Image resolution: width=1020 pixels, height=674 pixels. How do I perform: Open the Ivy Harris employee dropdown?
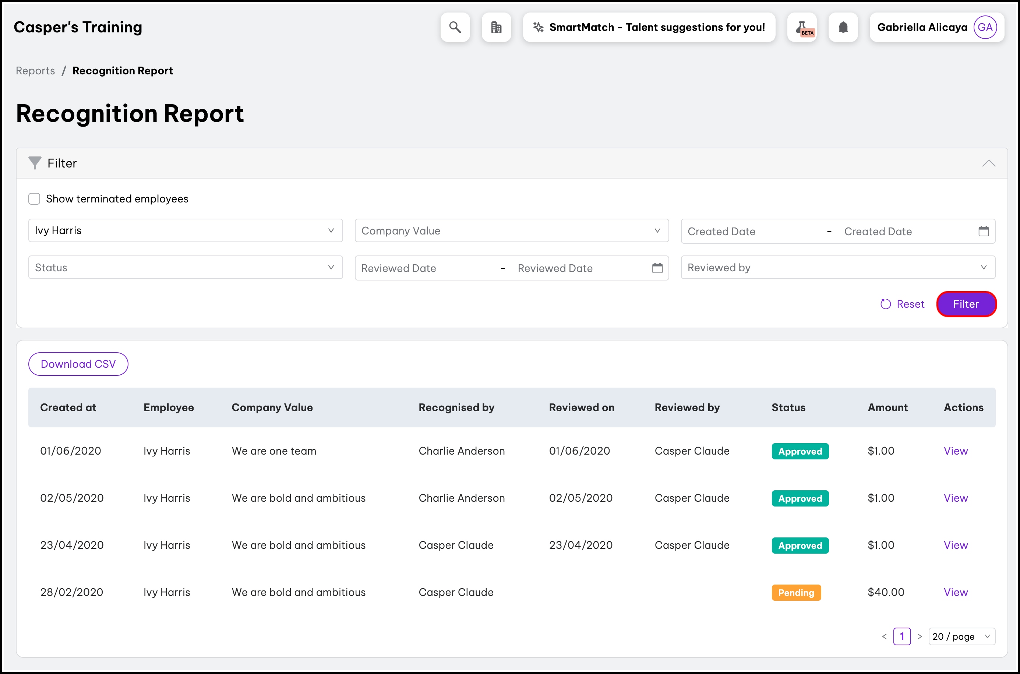point(185,230)
